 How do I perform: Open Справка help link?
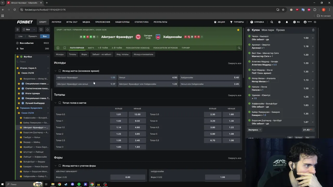point(257,22)
